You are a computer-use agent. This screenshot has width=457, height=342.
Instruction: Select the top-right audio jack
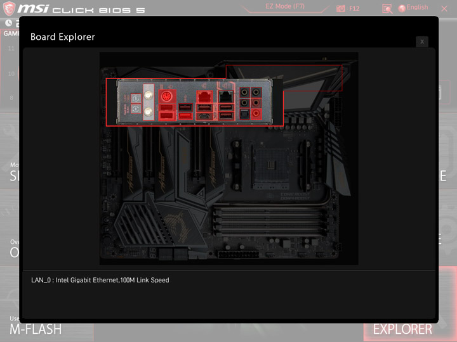click(256, 92)
